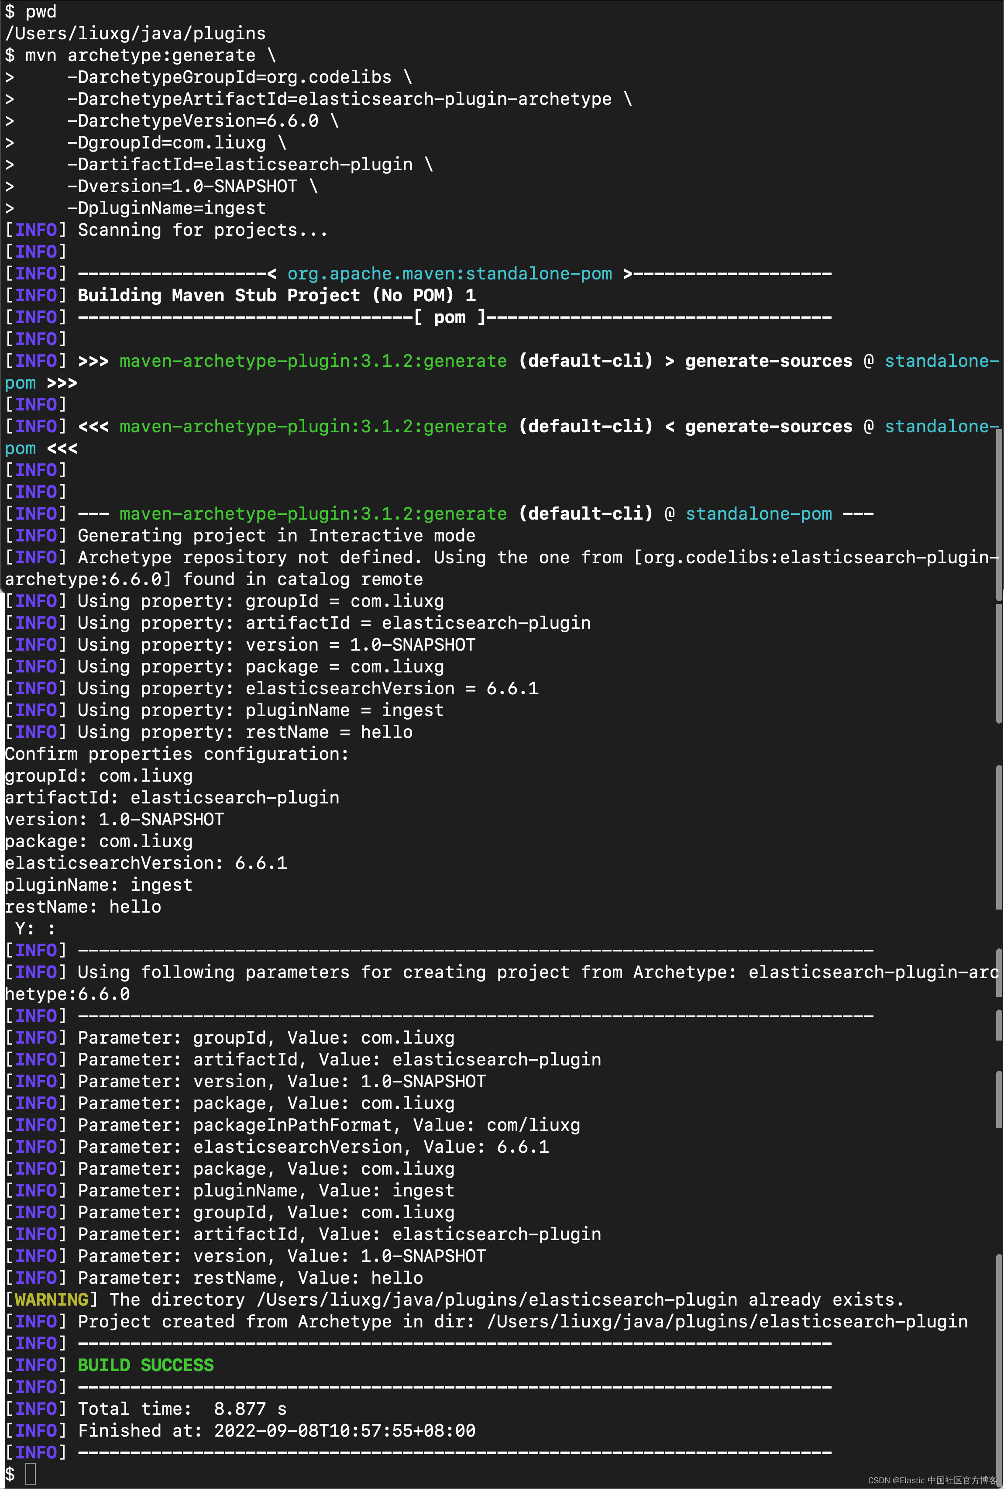Click the path /Users/liuxg/java/plugins
Screen dimensions: 1004x1489
pos(134,33)
